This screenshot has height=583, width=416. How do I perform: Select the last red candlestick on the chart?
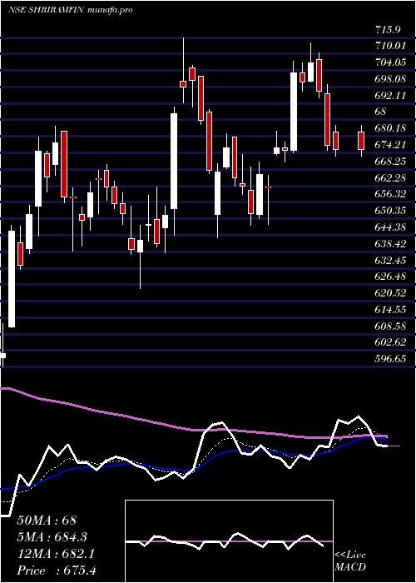(361, 141)
